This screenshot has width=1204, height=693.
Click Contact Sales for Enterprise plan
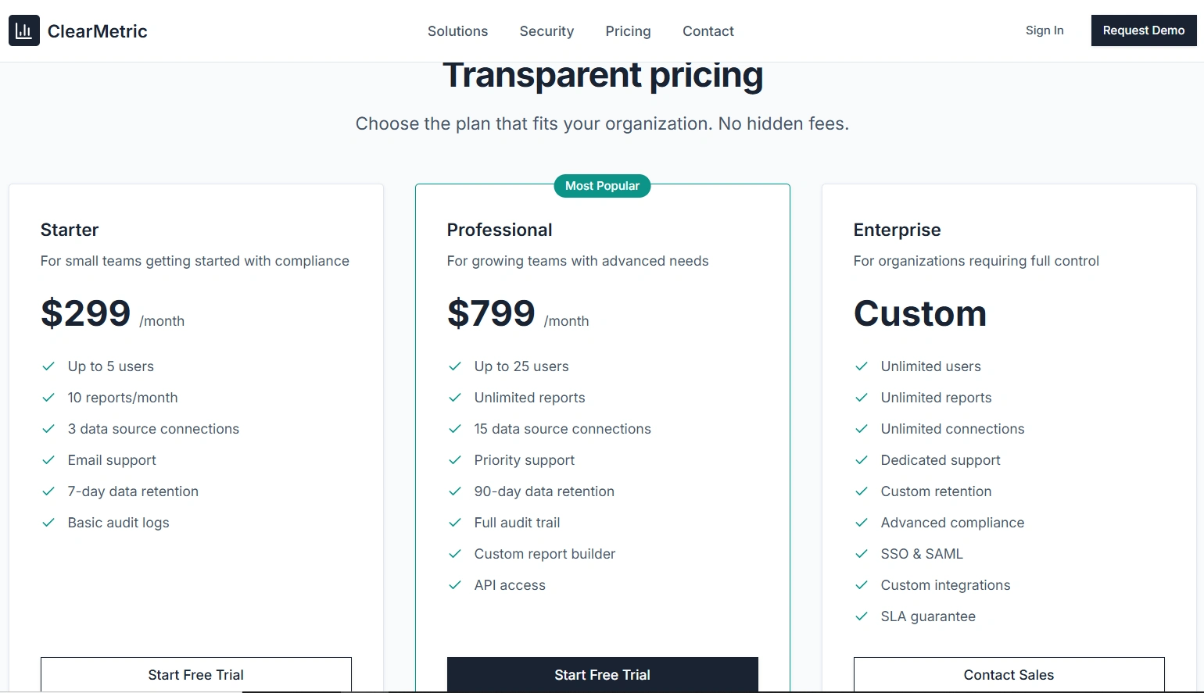pos(1009,674)
